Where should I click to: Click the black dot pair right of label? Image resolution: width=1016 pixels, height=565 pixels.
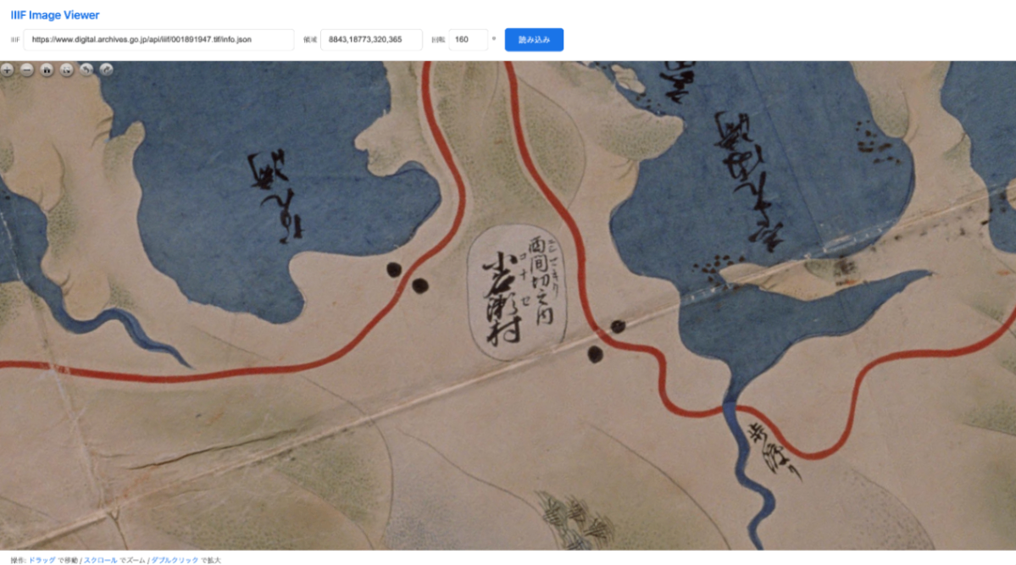[x=607, y=341]
